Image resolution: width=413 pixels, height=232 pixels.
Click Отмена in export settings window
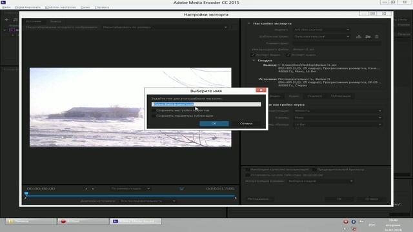pyautogui.click(x=372, y=199)
